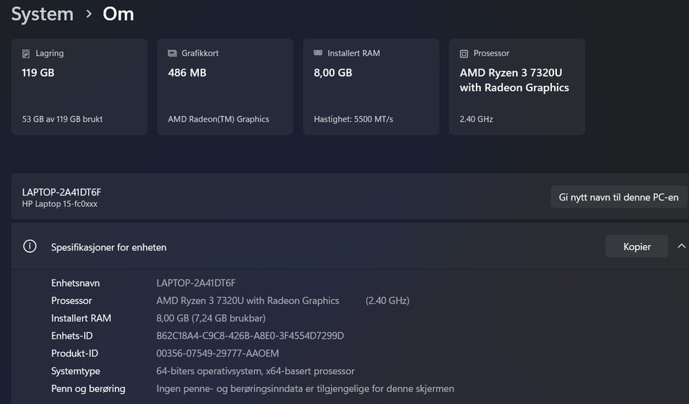
Task: Click AMD Ryzen 3 7320U card heading
Action: coord(514,80)
